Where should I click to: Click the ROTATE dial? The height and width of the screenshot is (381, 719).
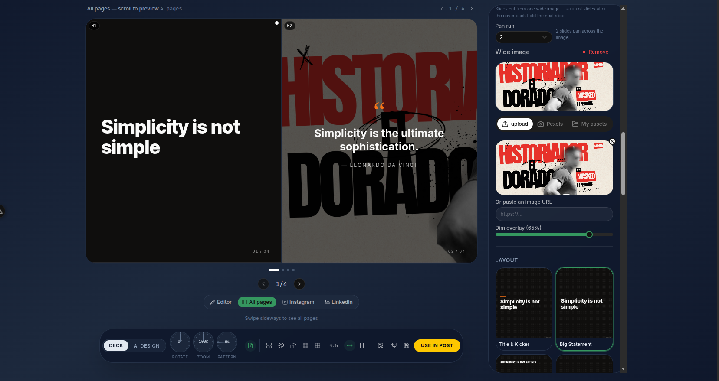(180, 342)
